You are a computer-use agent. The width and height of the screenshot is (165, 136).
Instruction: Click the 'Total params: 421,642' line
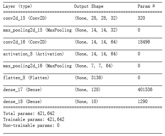[x=29, y=114]
